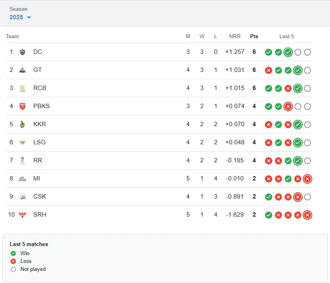Screen dimensions: 330x283
Task: Click DC's NRR value +1.257
Action: tap(235, 52)
